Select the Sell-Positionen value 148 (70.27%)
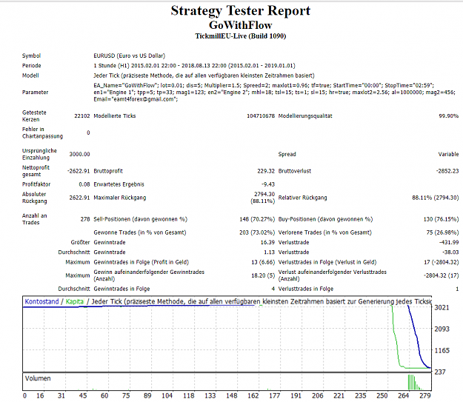Screen dimensions: 463x402 tap(257, 219)
